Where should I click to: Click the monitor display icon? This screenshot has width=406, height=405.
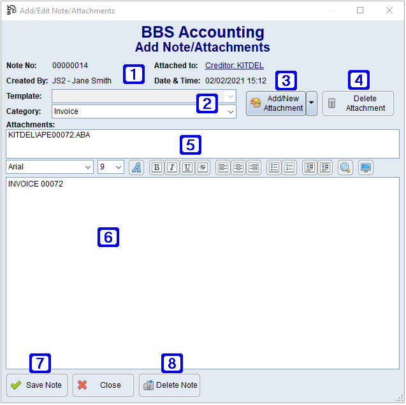366,167
